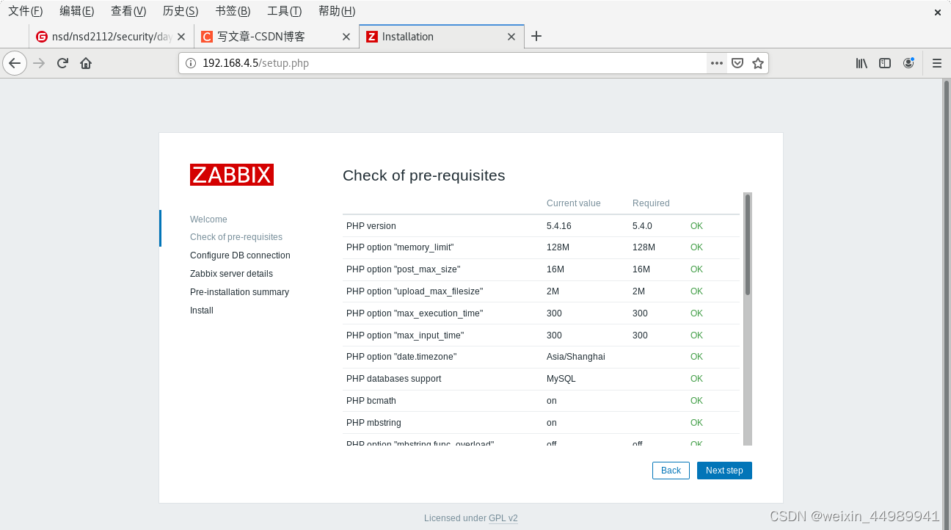The height and width of the screenshot is (530, 951).
Task: Open the 帮助(H) menu
Action: point(337,11)
